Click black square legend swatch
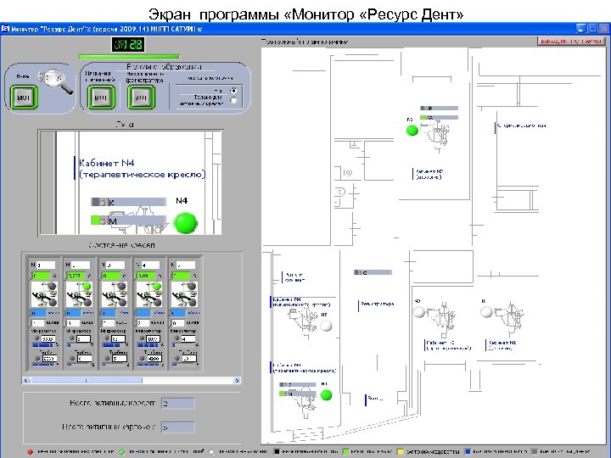Viewport: 611px width, 458px height. tap(277, 452)
